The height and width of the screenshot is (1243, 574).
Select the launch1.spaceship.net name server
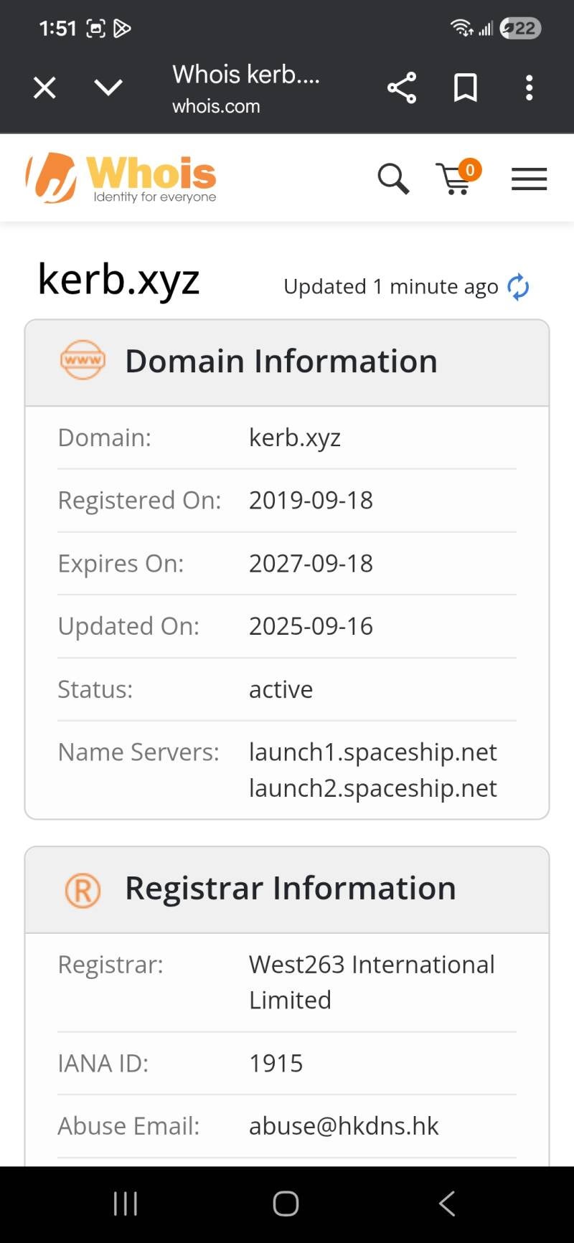(372, 752)
